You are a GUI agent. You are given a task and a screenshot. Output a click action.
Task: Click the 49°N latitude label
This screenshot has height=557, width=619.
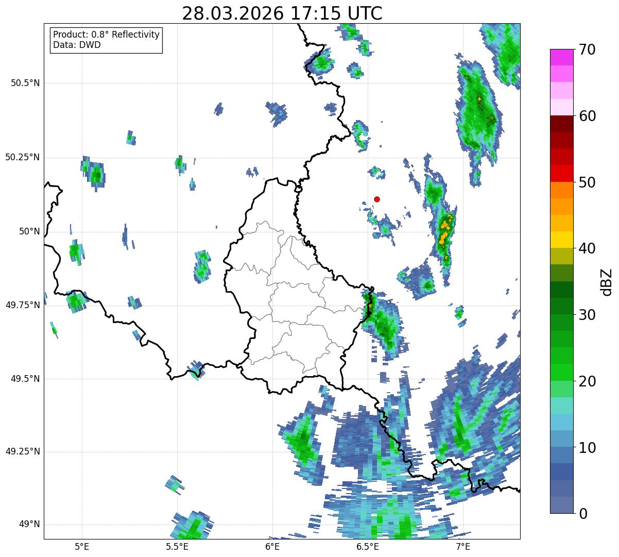[29, 525]
